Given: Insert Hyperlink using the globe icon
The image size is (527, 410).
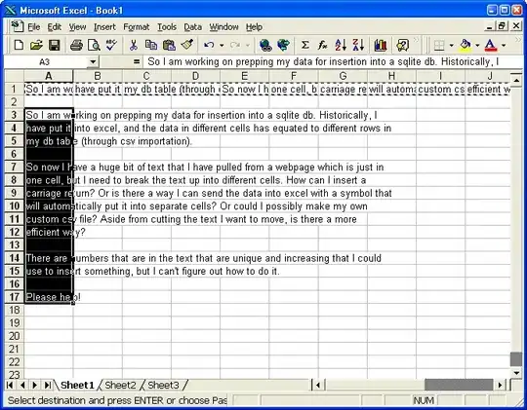Looking at the screenshot, I should point(265,45).
